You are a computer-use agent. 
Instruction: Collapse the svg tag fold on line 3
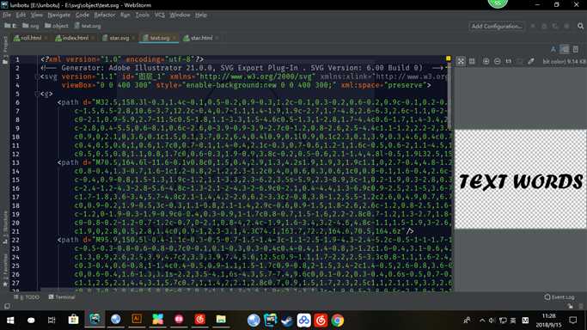click(x=37, y=76)
